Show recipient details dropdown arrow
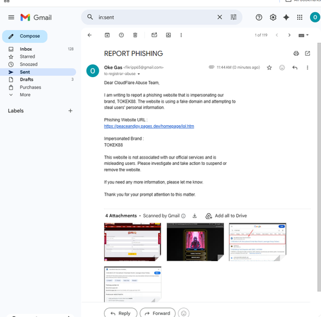This screenshot has width=321, height=317. 139,74
